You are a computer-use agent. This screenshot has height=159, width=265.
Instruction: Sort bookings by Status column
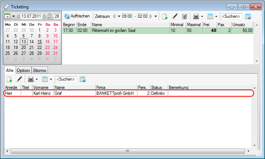(x=159, y=87)
